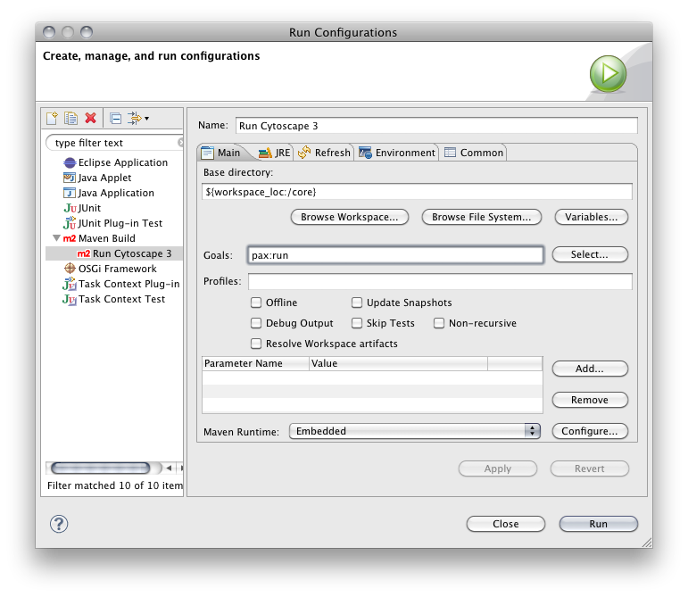The image size is (688, 597).
Task: Click the Collapse All icon
Action: click(x=116, y=119)
